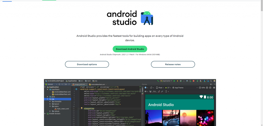Screen dimensions: 263x126
Task: Click the Debug bug icon in the toolbar
Action: [x=181, y=81]
